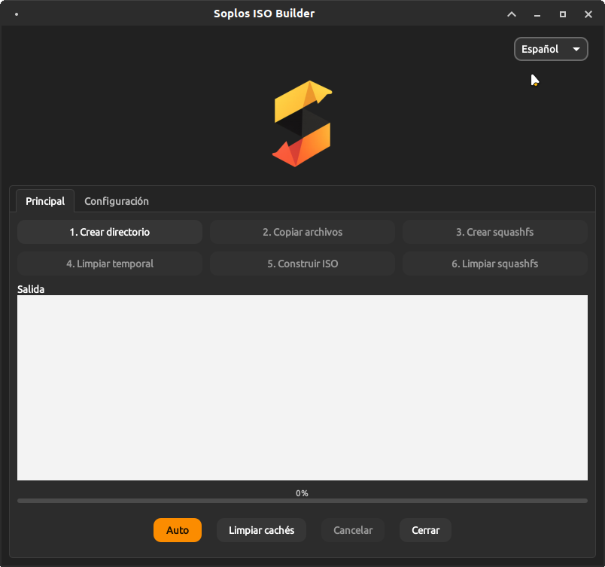
Task: Open the Español language dropdown
Action: [551, 49]
